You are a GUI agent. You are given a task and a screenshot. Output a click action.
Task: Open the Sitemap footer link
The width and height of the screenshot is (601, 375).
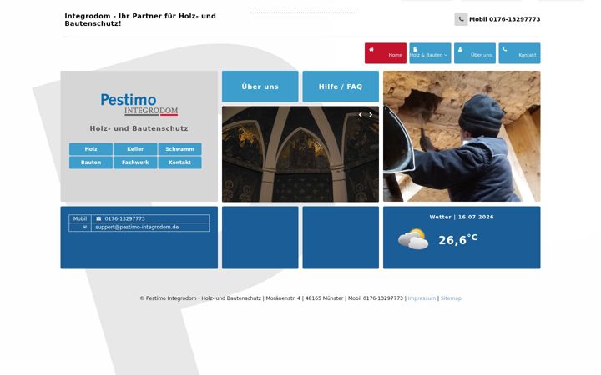451,298
